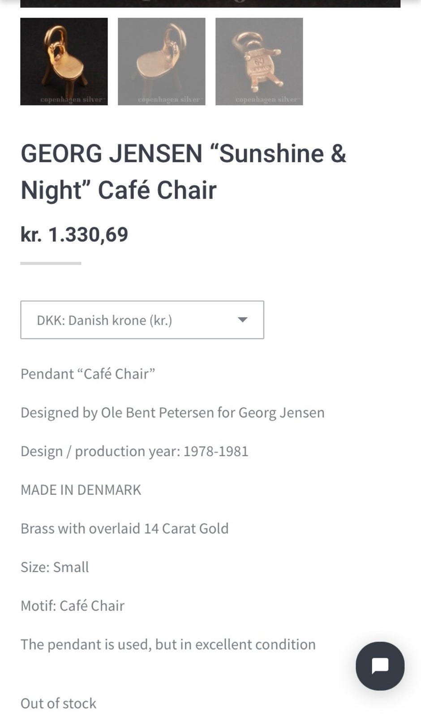The height and width of the screenshot is (717, 421).
Task: Click the grey divider under the price
Action: coord(51,263)
